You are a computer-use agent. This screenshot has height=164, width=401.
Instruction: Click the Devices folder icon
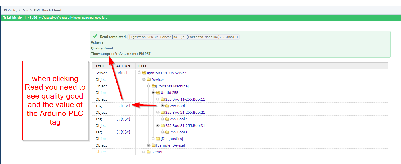[149, 79]
